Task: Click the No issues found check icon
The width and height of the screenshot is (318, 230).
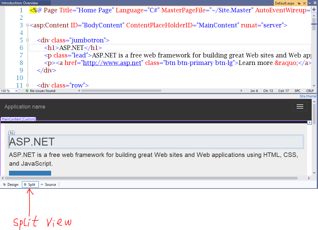Action: click(x=27, y=91)
